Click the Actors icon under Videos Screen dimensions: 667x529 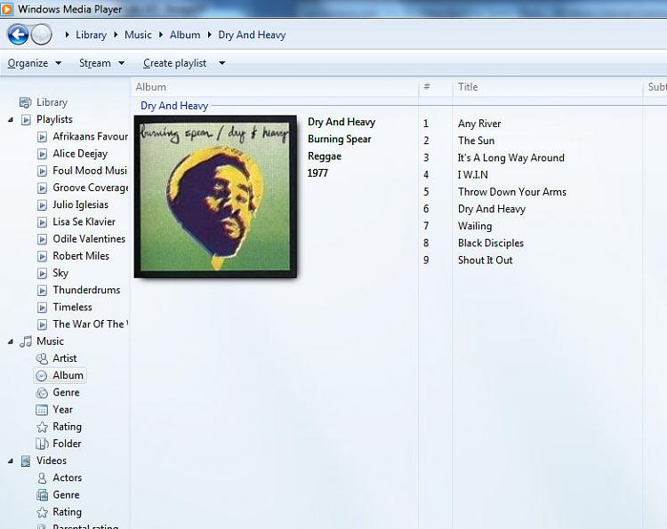(42, 478)
